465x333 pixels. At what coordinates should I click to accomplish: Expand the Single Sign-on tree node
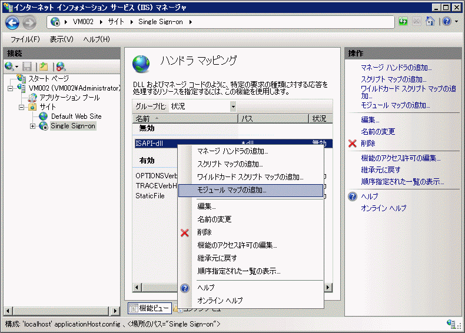[32, 126]
